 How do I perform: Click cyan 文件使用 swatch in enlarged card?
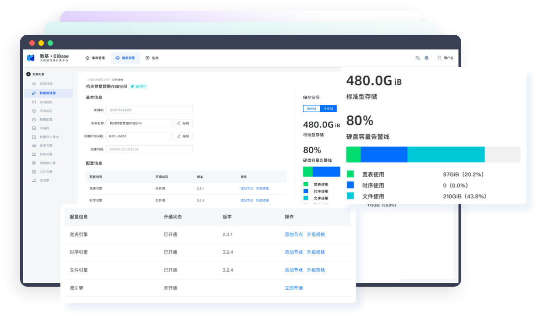tap(350, 196)
